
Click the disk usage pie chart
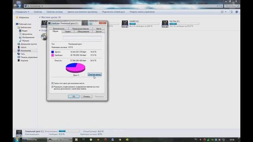[76, 68]
